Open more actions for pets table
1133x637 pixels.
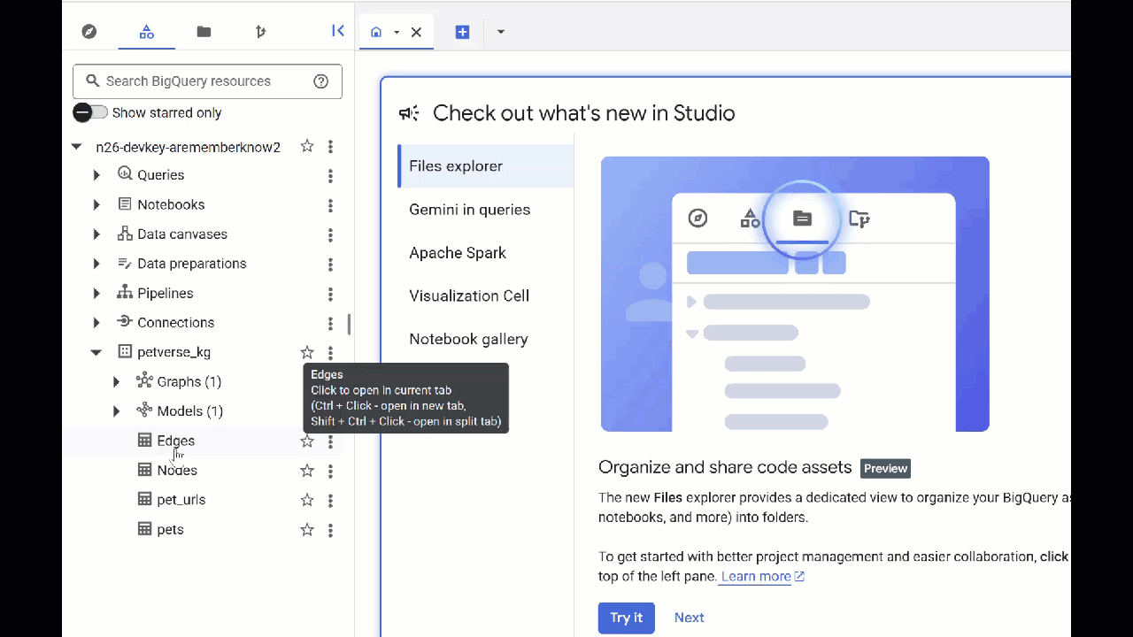point(330,530)
